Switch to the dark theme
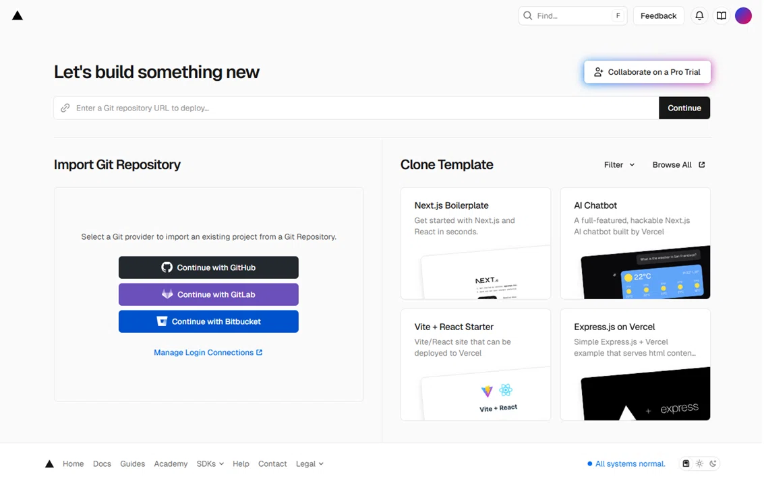This screenshot has height=485, width=764. pos(713,463)
